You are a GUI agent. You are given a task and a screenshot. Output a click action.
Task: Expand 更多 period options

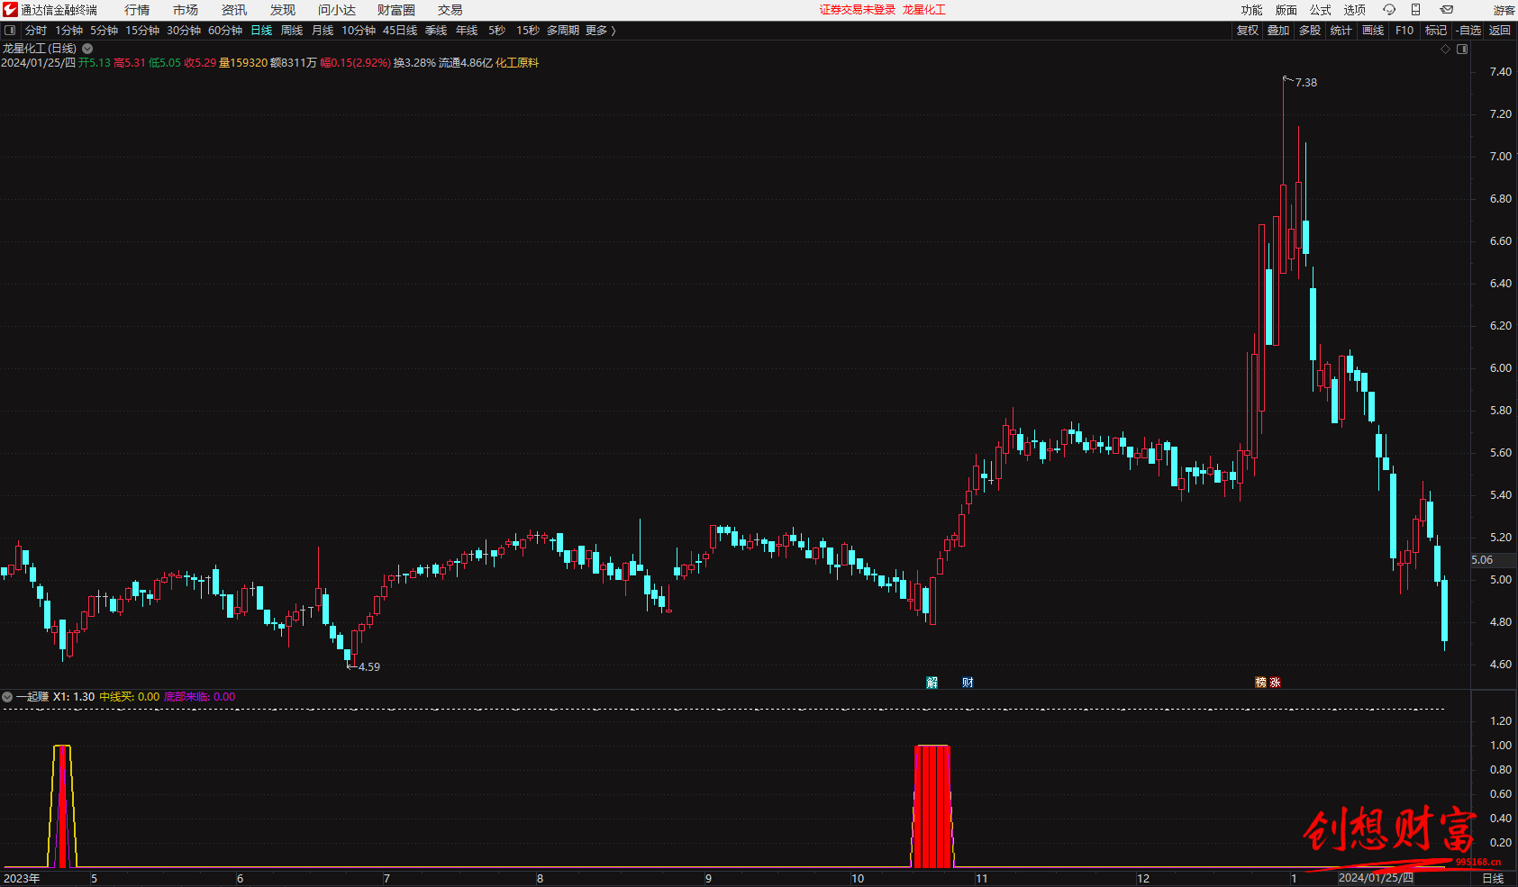click(x=600, y=31)
